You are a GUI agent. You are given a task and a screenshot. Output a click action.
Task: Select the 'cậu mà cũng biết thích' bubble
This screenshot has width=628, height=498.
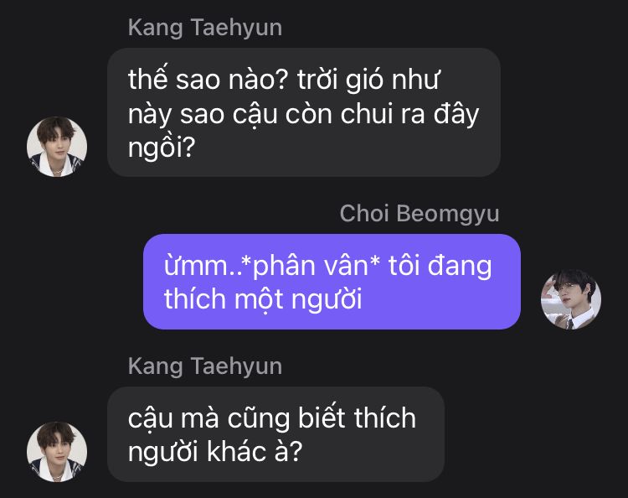click(276, 434)
